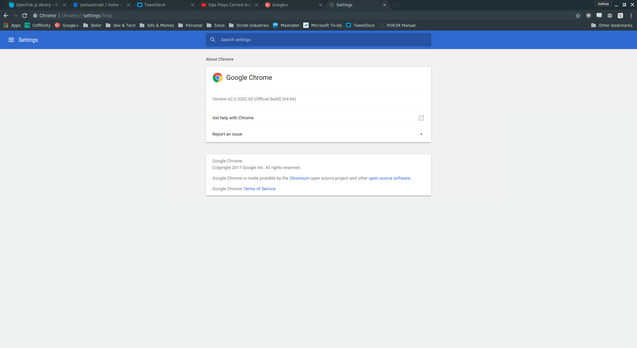This screenshot has height=348, width=637.
Task: Expand the Dev & Tech bookmark folder
Action: [x=121, y=26]
